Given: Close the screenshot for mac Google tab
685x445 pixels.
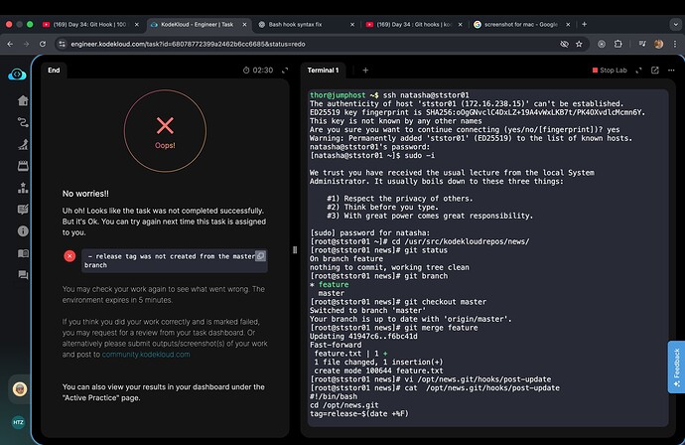Looking at the screenshot, I should click(x=568, y=25).
